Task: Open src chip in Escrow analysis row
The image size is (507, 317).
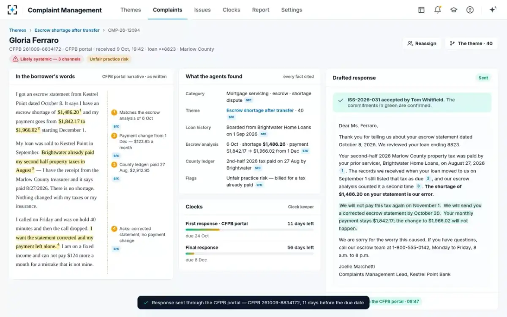Action: (305, 151)
